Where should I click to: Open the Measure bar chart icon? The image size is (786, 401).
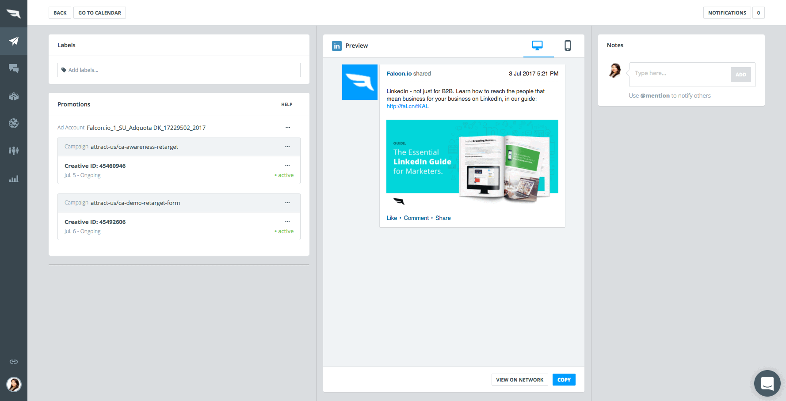coord(14,178)
